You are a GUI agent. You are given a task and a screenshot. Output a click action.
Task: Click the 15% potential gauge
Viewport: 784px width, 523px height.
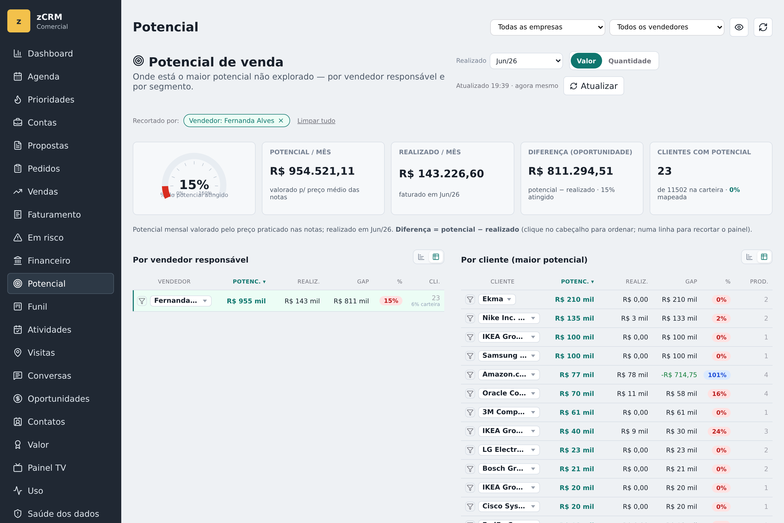[194, 178]
